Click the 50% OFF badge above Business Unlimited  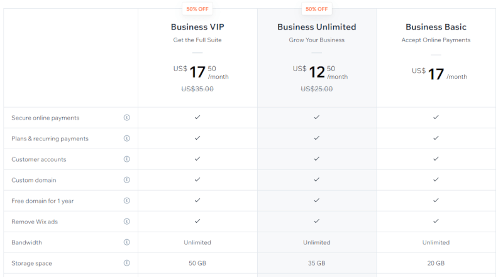(317, 9)
